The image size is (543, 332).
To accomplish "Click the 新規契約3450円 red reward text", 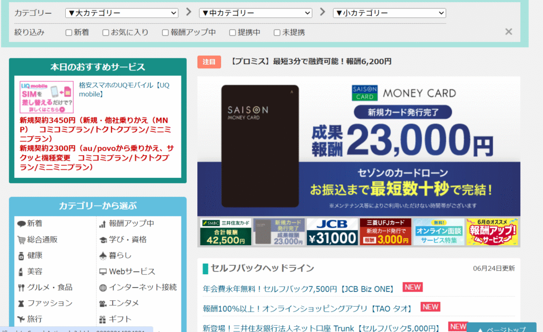I will point(97,130).
